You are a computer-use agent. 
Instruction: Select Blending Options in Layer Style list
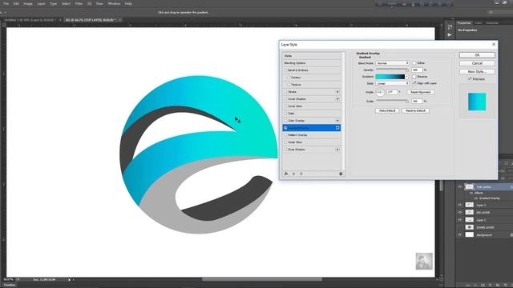[312, 63]
